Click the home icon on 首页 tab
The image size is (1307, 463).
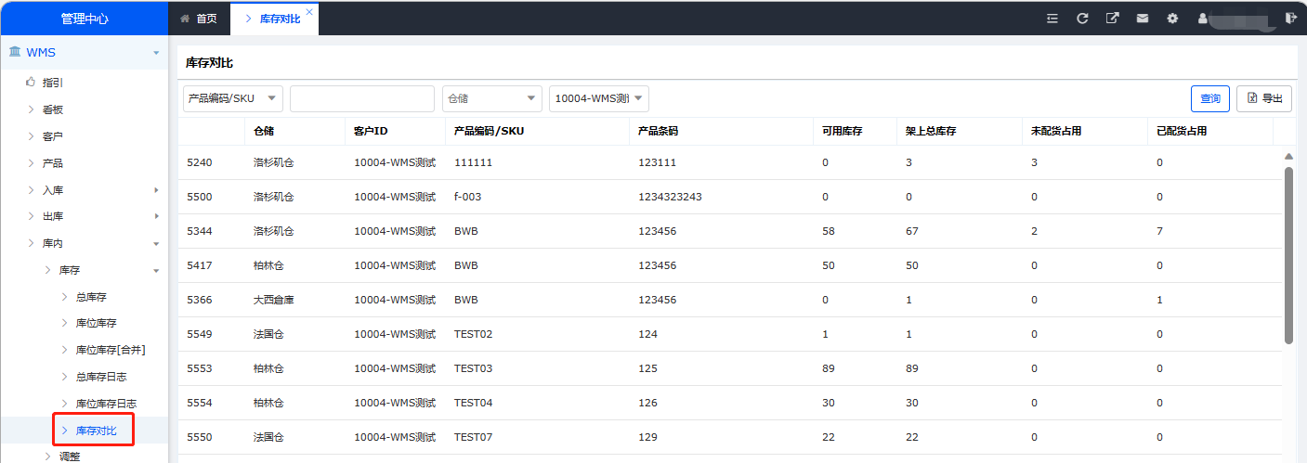(184, 18)
